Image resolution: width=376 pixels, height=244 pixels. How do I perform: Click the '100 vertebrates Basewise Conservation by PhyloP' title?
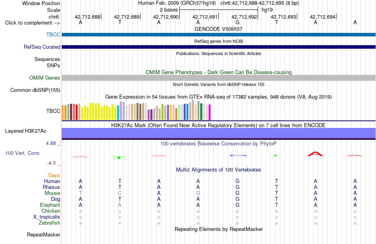pyautogui.click(x=218, y=144)
